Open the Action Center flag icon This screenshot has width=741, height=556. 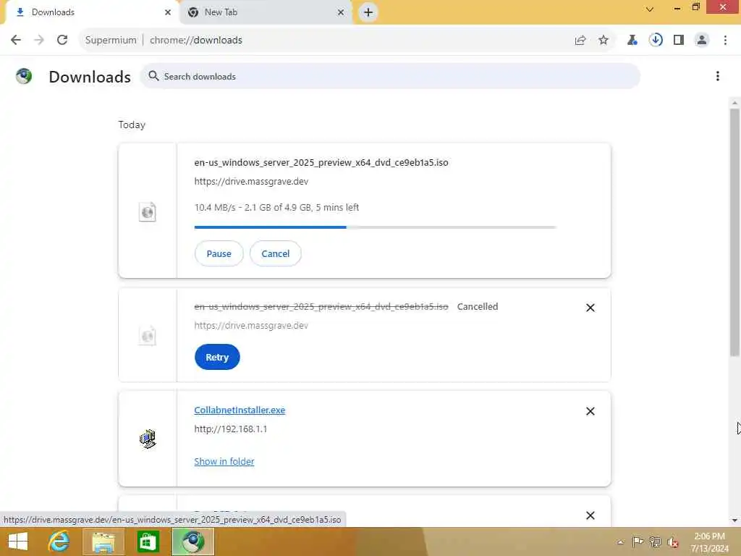[638, 542]
